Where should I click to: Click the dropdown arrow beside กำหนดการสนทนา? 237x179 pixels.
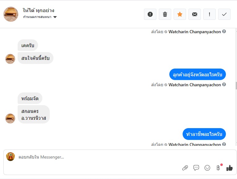[55, 17]
